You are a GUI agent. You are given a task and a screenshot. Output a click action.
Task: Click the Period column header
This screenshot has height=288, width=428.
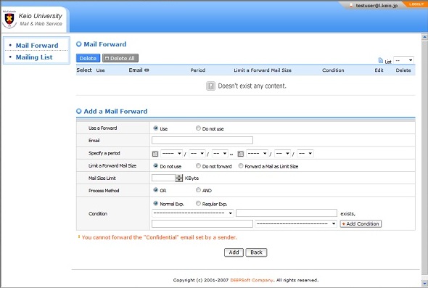(197, 70)
